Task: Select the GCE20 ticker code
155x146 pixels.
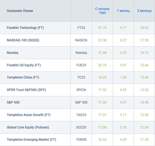Action: (x=81, y=127)
